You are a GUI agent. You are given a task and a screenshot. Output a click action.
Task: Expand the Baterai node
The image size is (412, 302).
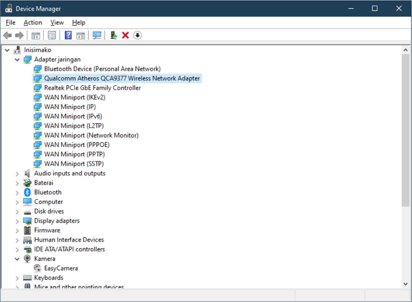tap(17, 183)
